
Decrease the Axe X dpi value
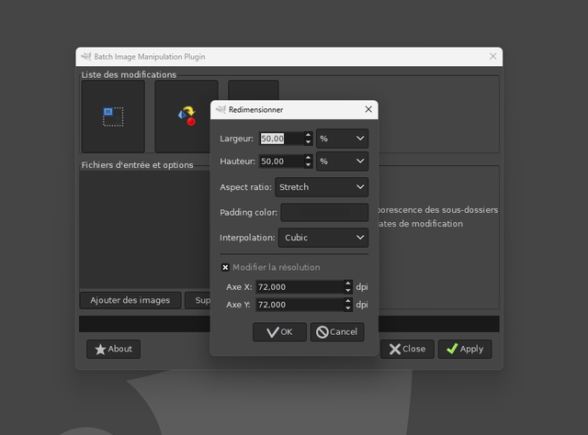348,290
